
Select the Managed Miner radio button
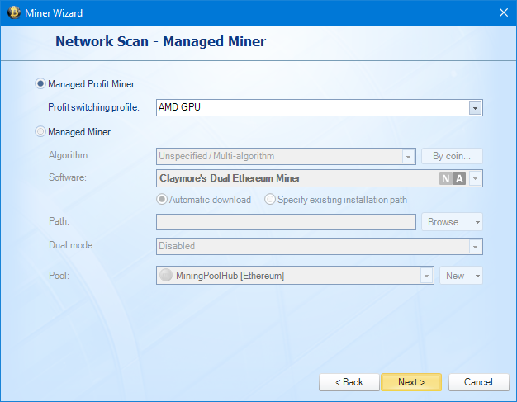pos(40,132)
